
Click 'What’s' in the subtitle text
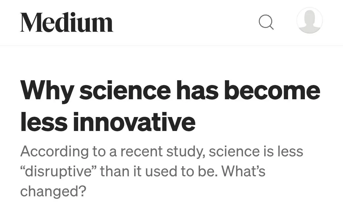pos(244,171)
